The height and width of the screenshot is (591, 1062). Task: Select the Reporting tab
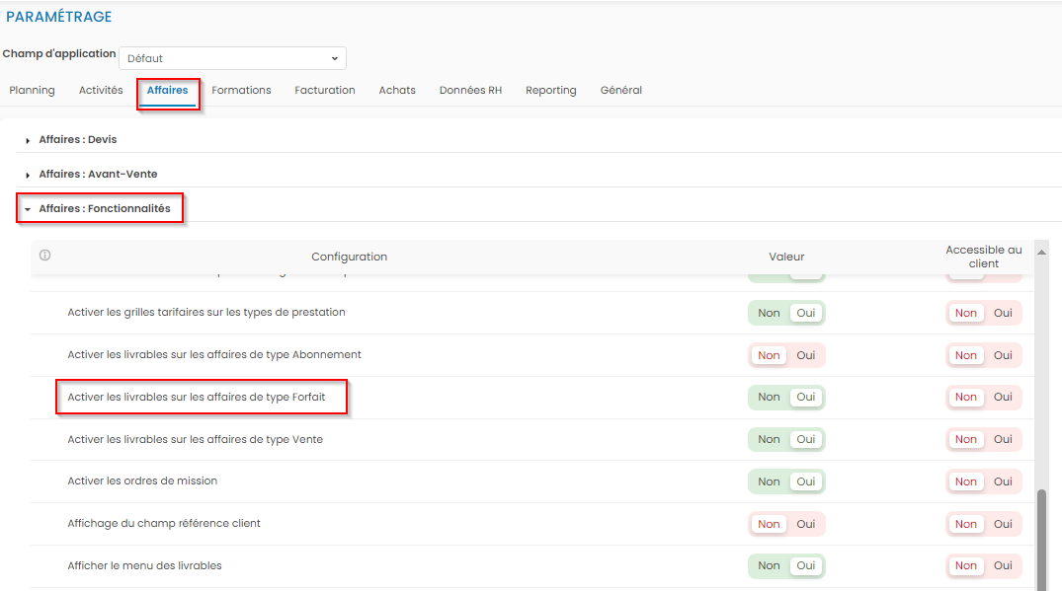tap(550, 91)
